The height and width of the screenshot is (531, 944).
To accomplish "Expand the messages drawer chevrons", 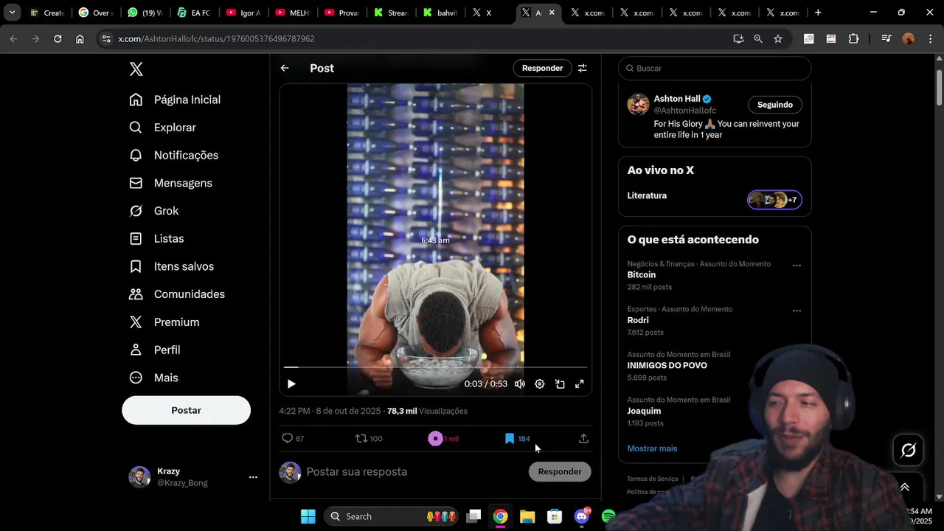I will pos(905,487).
